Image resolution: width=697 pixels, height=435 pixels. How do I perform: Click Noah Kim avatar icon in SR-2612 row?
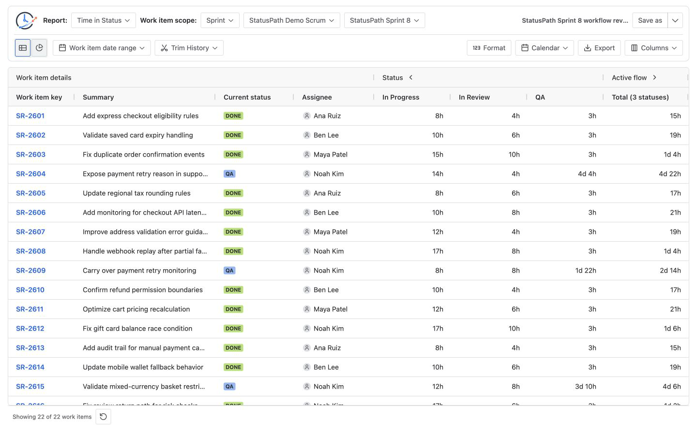click(x=306, y=329)
